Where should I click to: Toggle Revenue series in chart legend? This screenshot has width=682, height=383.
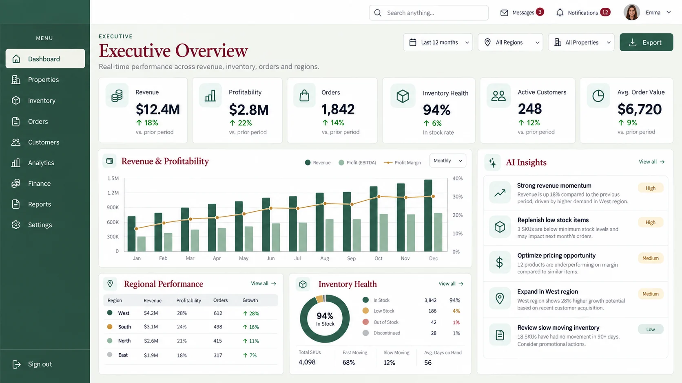[318, 162]
